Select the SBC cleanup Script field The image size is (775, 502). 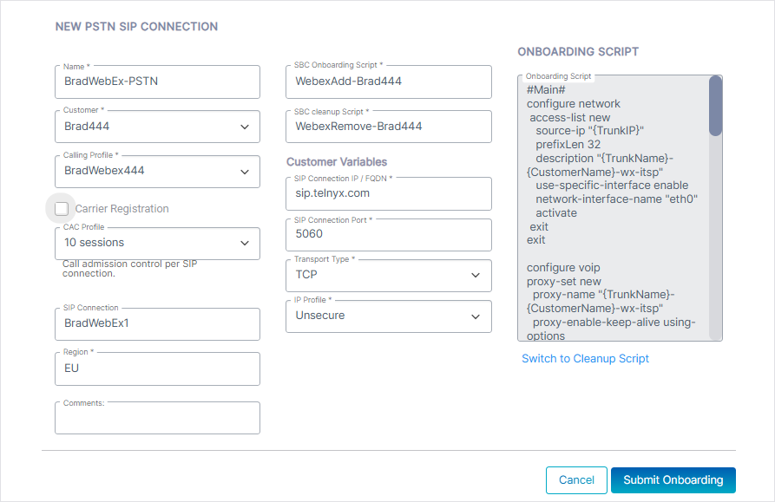point(388,127)
